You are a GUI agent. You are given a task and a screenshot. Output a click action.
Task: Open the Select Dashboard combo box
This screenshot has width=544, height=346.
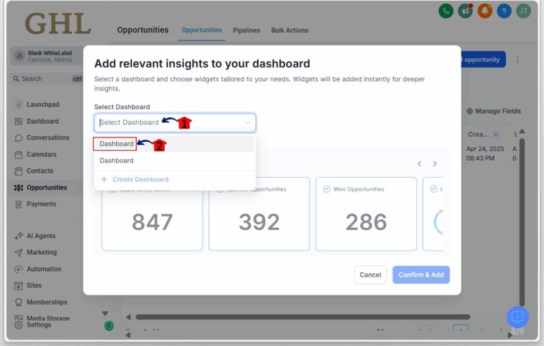[x=175, y=123]
